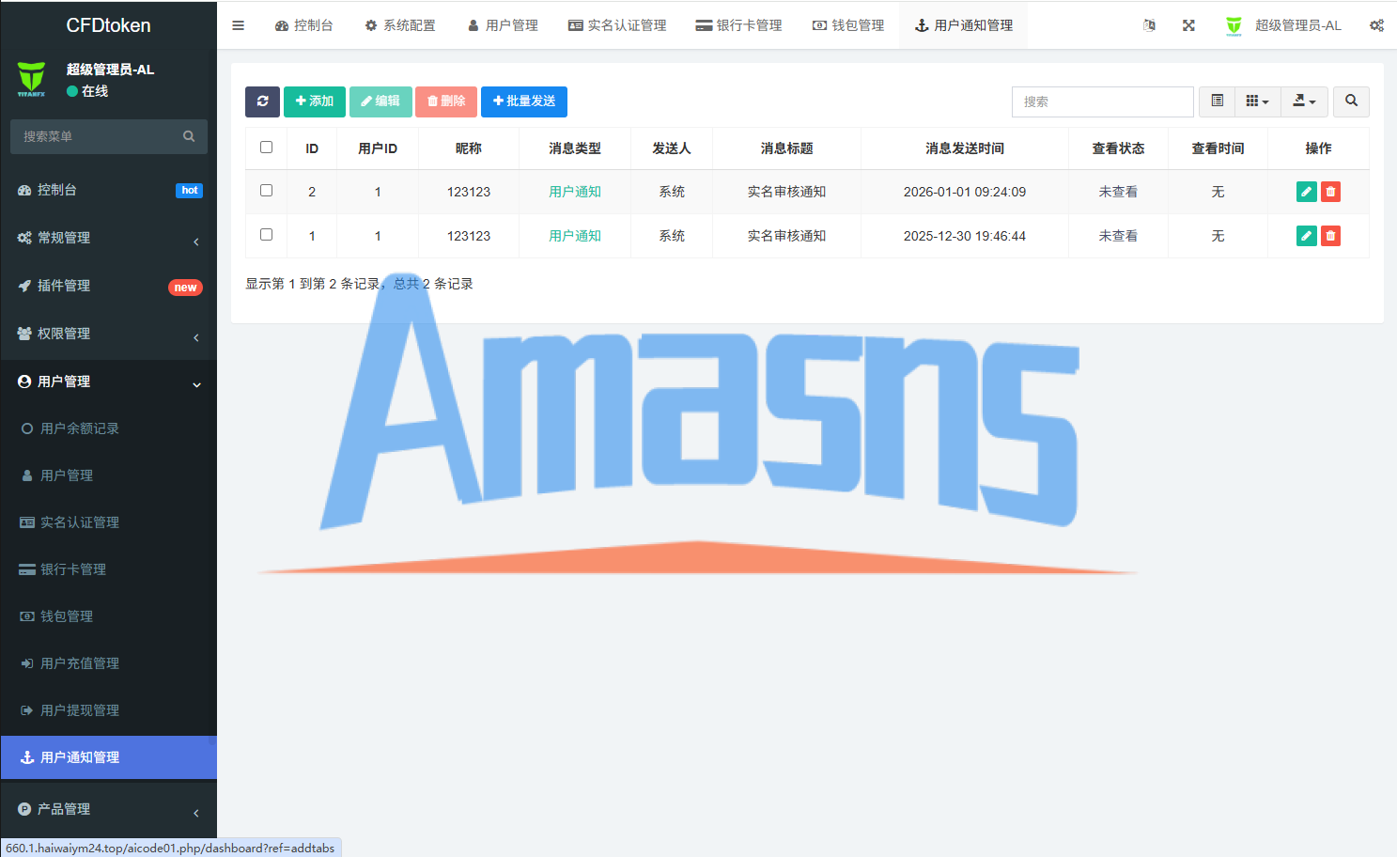The width and height of the screenshot is (1397, 857).
Task: Edit the 2025-12-30 19:46:44 notification row
Action: click(1306, 236)
